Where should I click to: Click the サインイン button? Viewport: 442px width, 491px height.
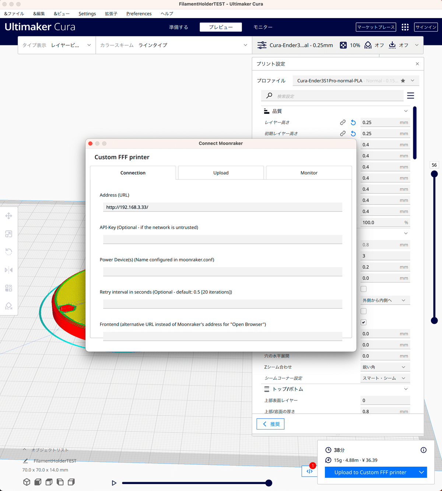(x=426, y=27)
